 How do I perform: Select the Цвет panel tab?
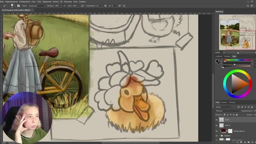[x=234, y=56]
